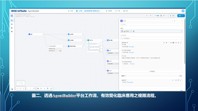Open the Explore tab in the top navigation
This screenshot has width=198, height=111.
(71, 11)
